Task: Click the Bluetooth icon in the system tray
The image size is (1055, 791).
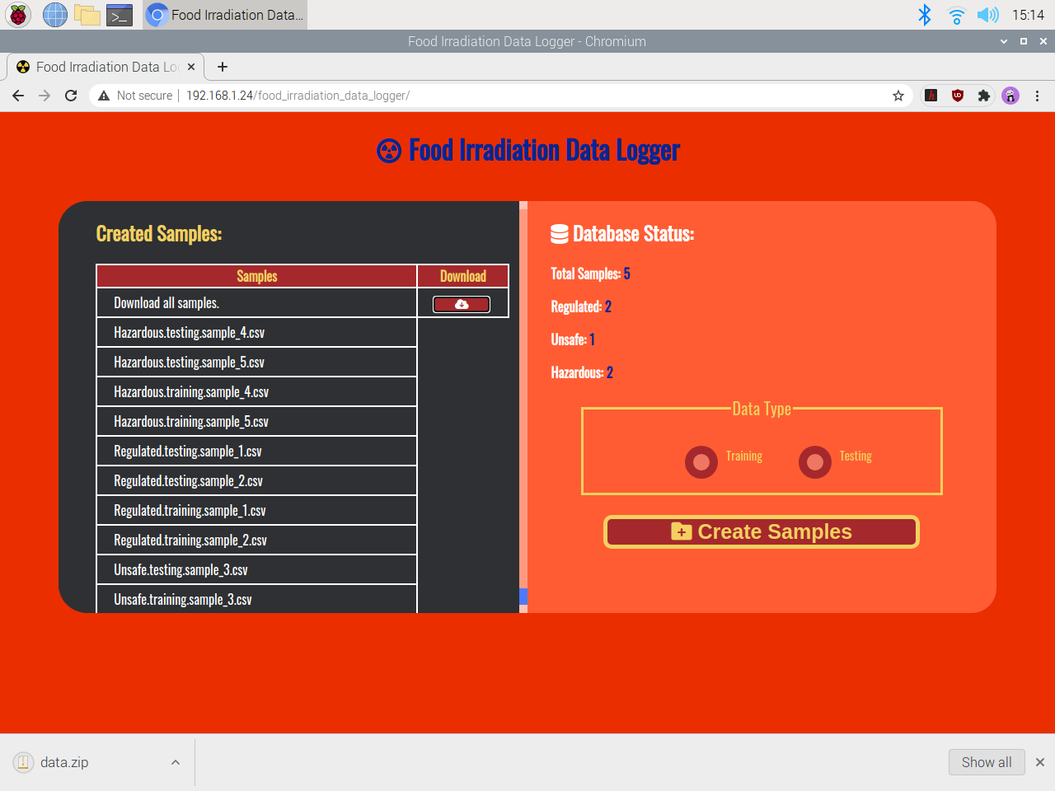Action: click(925, 14)
